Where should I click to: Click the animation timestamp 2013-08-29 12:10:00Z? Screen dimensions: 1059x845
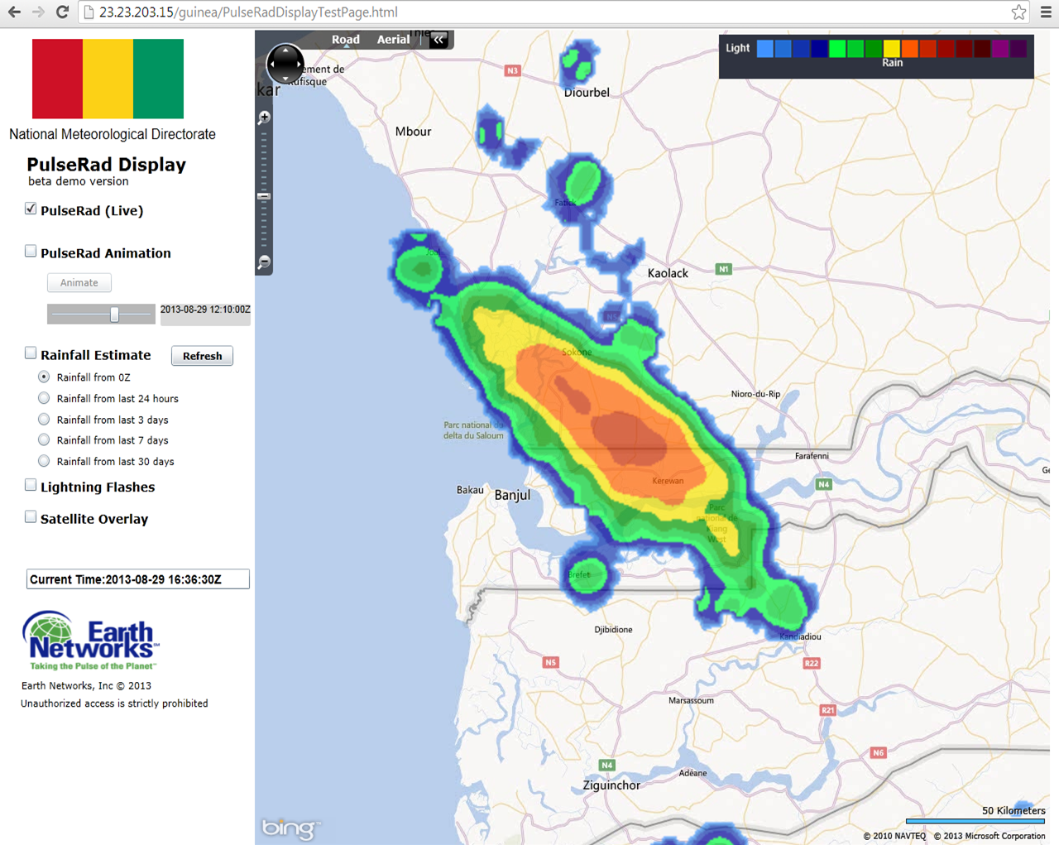point(205,310)
